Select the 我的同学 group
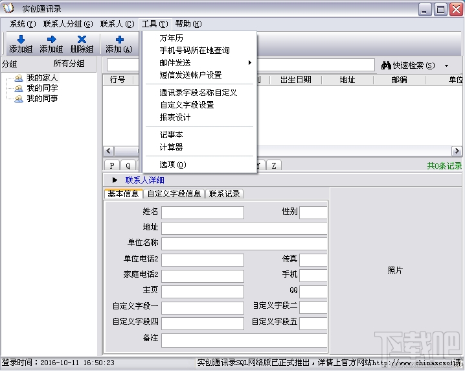The height and width of the screenshot is (371, 465). (x=42, y=88)
